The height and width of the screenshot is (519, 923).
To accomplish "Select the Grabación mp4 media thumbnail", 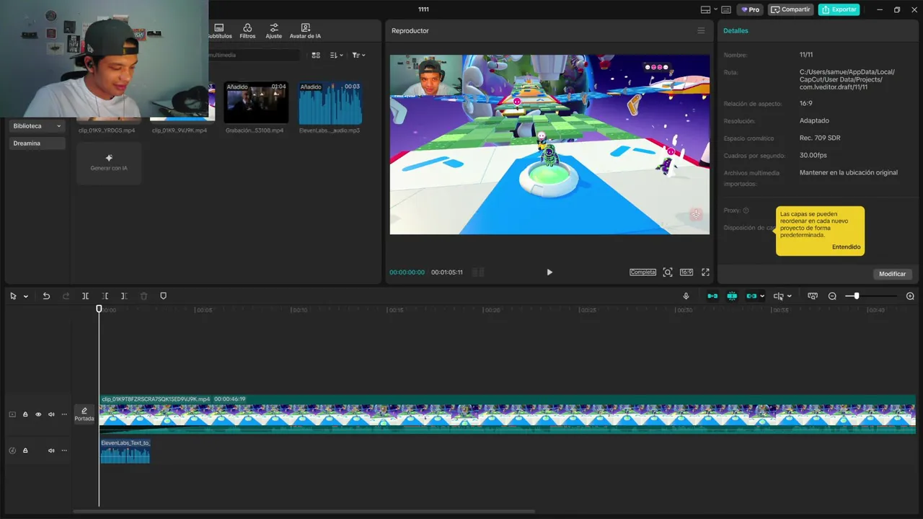I will tap(256, 102).
